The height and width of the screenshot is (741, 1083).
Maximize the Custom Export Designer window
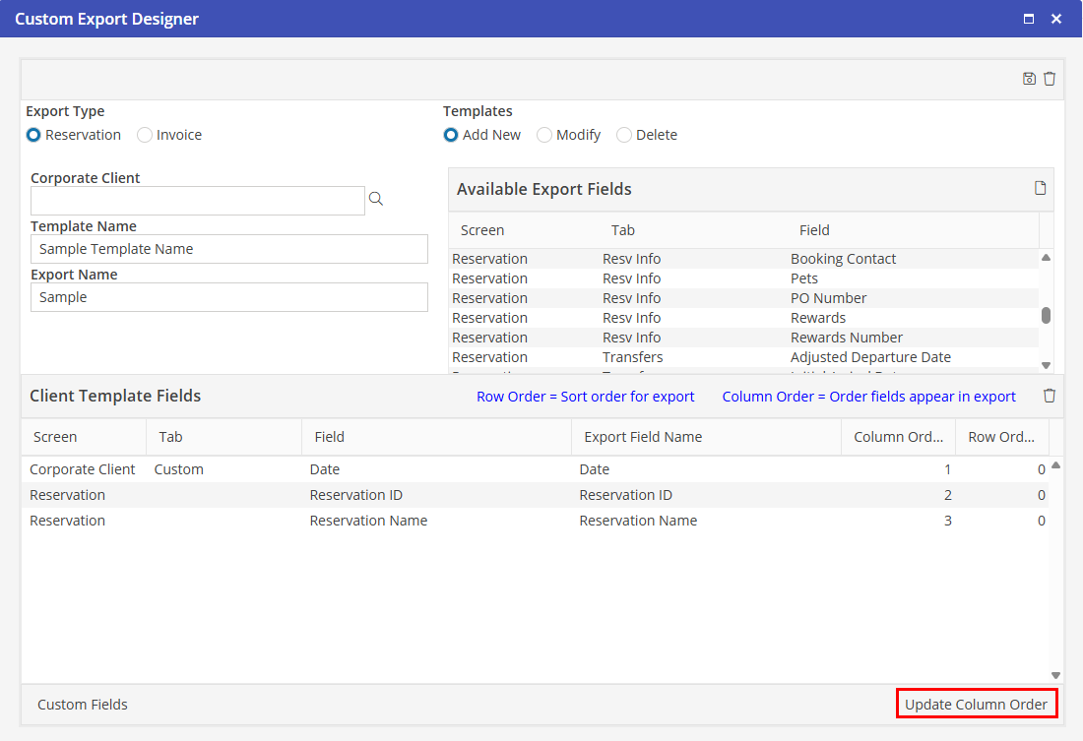click(x=1029, y=19)
